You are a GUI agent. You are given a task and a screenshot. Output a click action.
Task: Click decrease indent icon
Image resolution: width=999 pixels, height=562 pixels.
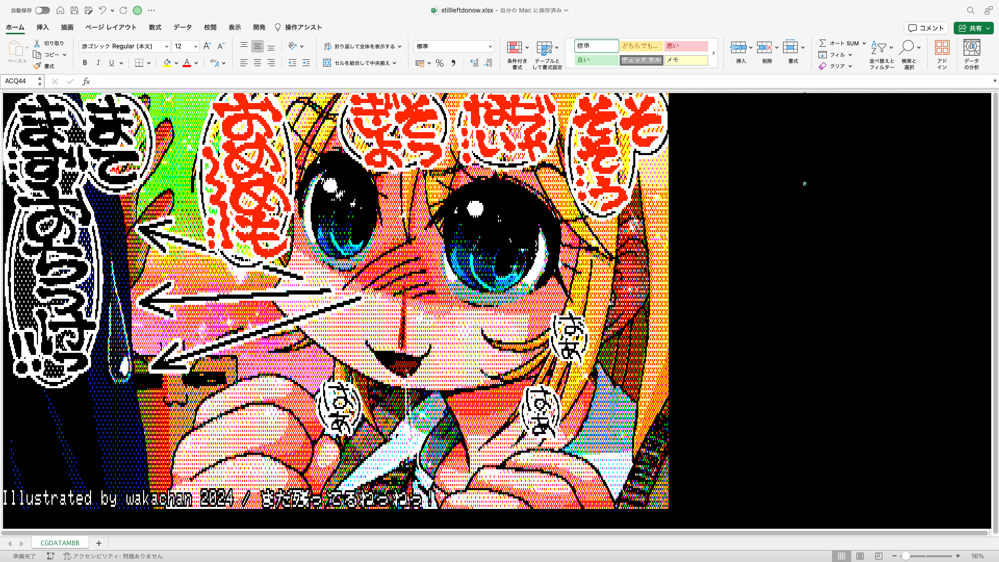(292, 63)
